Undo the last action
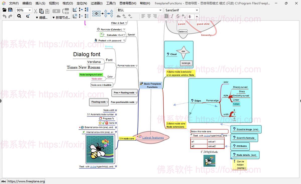 (5, 16)
